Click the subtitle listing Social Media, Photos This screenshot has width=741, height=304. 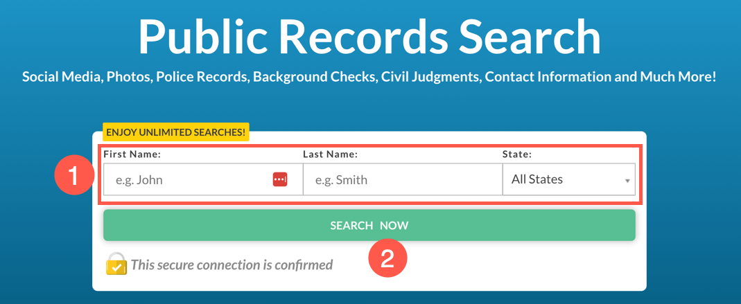coord(369,76)
